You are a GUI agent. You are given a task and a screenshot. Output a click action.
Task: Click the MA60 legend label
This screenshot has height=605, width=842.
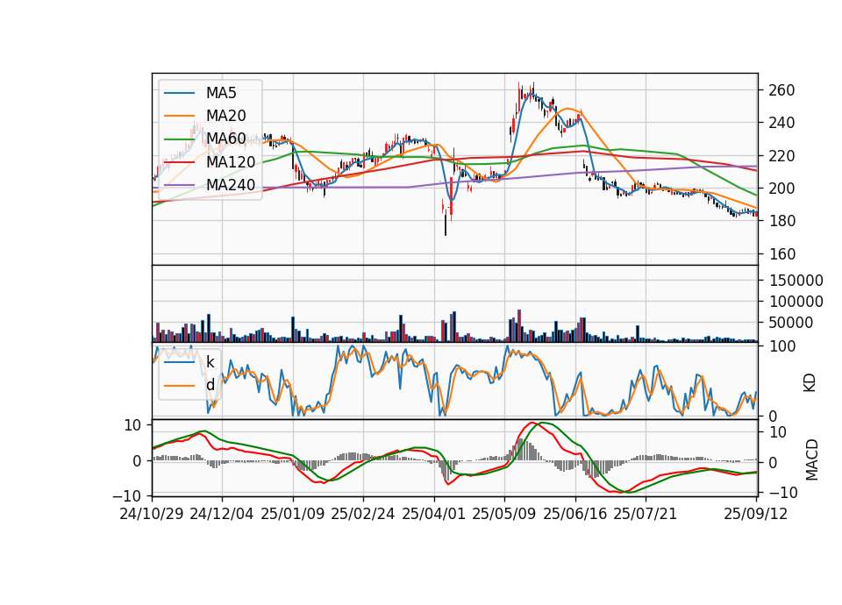(x=225, y=139)
